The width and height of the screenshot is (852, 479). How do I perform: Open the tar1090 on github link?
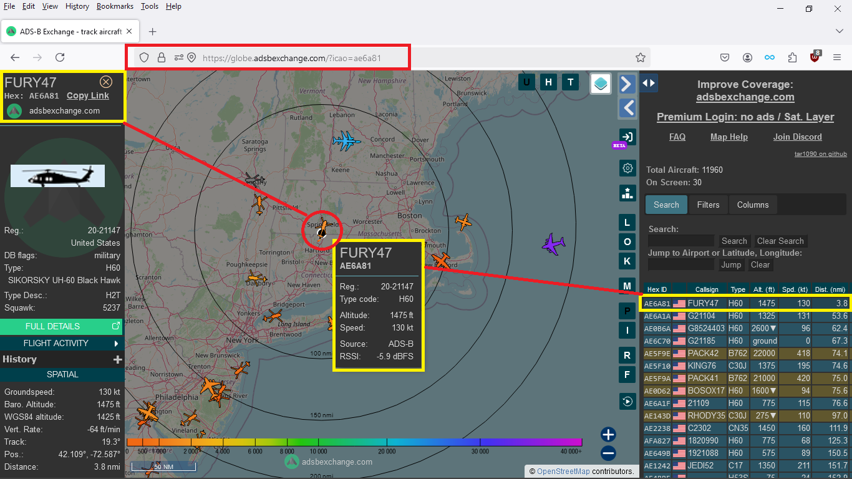coord(821,153)
